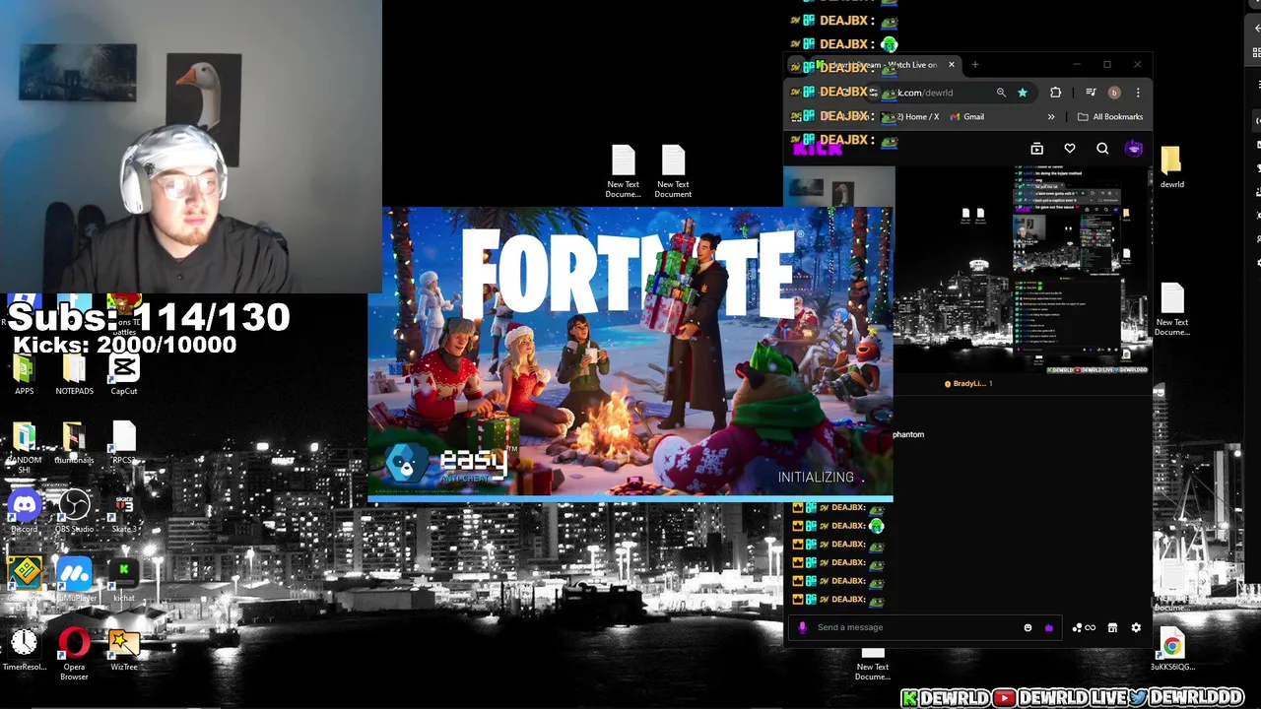Open the Kick browse video icon
The width and height of the screenshot is (1261, 709).
1036,149
